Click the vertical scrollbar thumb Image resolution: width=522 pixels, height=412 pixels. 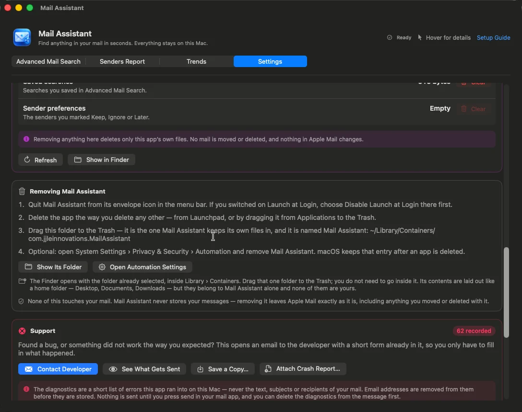point(506,292)
